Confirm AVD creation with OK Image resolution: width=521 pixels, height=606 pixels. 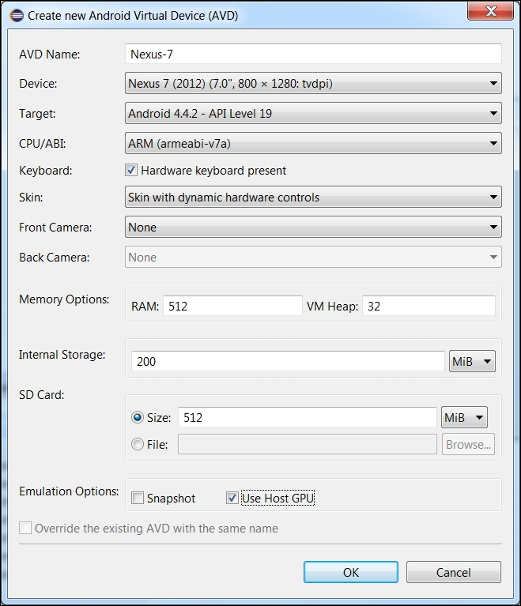point(351,572)
